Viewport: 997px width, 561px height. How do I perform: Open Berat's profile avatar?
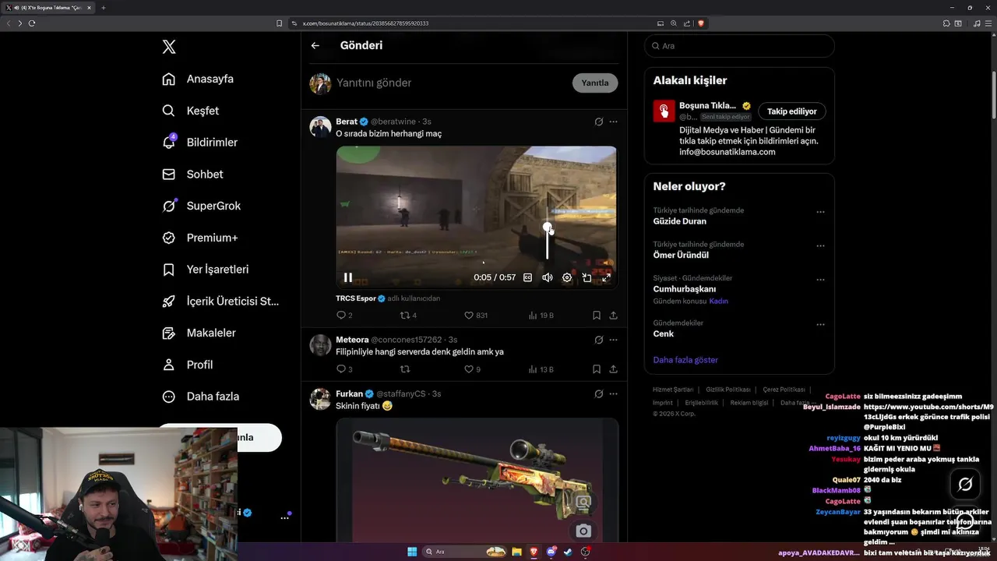[320, 127]
